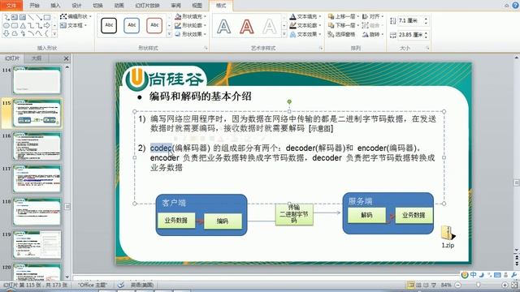
Task: Open 编辑形状 (Edit Shape) dropdown
Action: point(76,16)
